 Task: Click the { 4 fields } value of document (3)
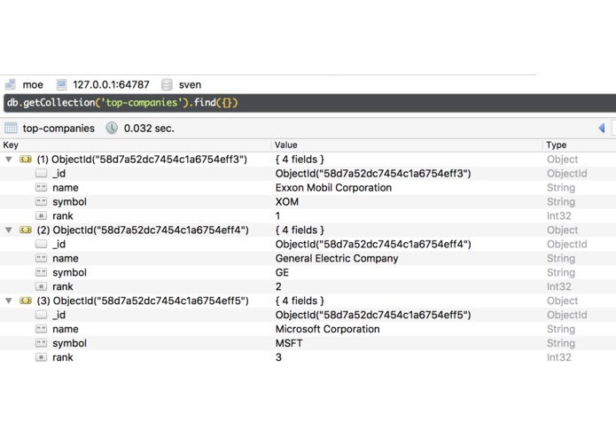pos(300,301)
